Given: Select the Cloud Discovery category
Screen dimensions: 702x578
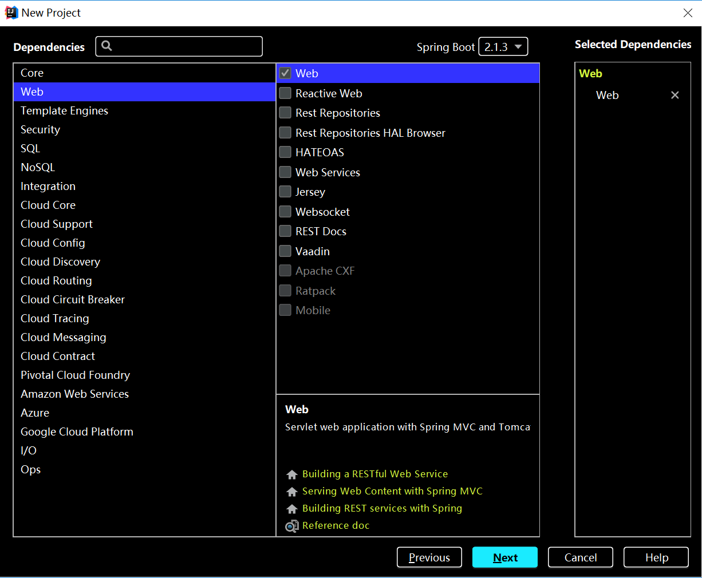Looking at the screenshot, I should [144, 262].
